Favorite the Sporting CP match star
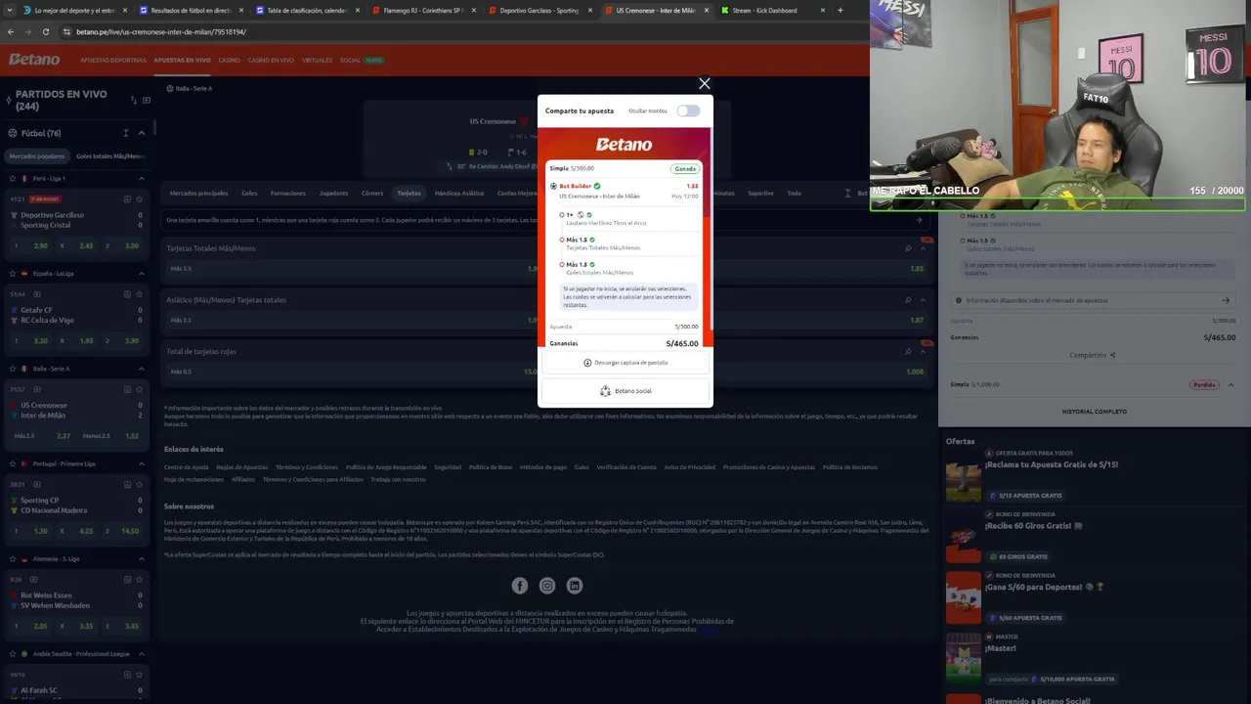The height and width of the screenshot is (704, 1251). pos(141,484)
